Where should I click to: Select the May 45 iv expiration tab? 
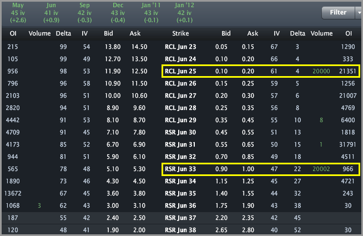coord(18,13)
